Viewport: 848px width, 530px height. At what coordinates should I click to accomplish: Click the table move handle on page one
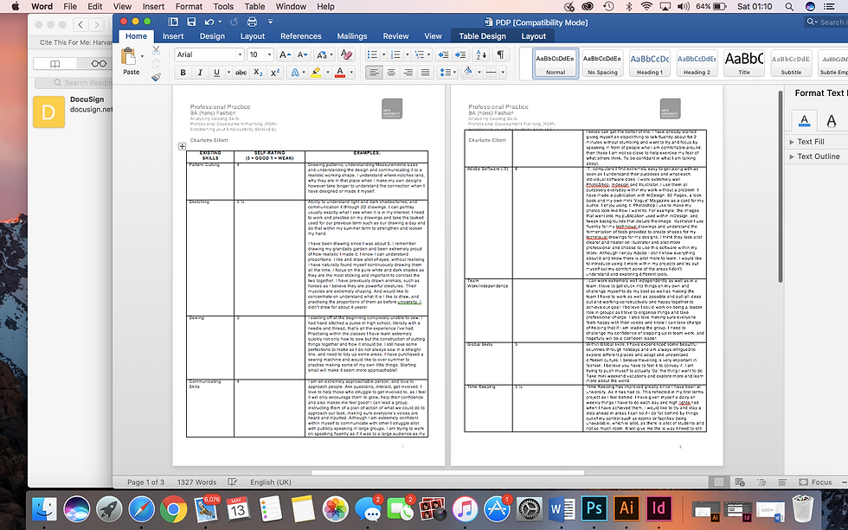pyautogui.click(x=182, y=146)
